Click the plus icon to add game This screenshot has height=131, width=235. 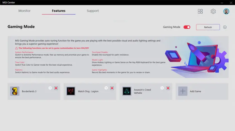[183, 91]
